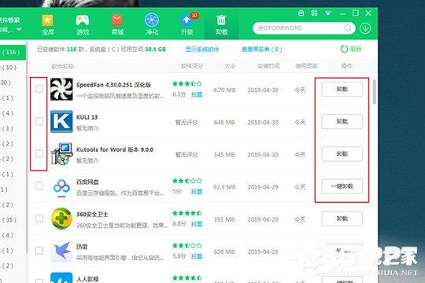
Task: Click the software list vertical scrollbar
Action: tap(375, 92)
